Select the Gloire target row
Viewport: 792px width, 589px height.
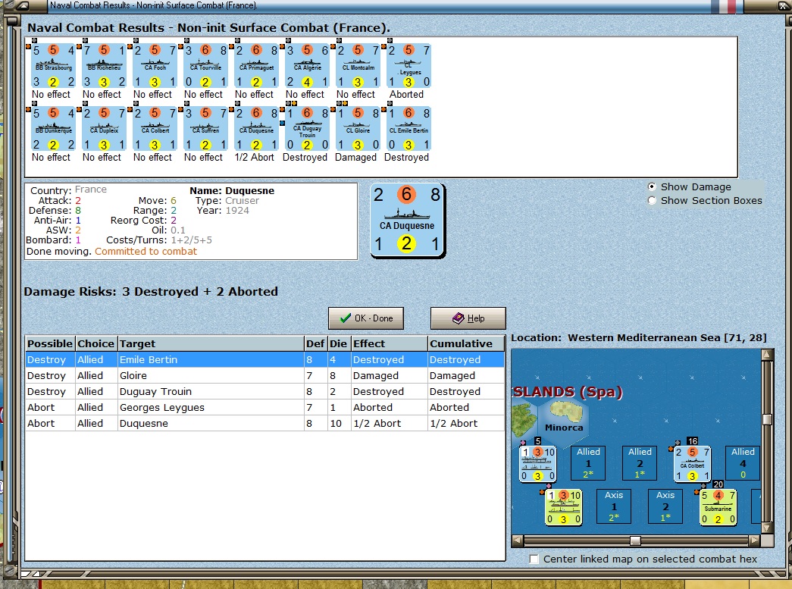coord(265,376)
